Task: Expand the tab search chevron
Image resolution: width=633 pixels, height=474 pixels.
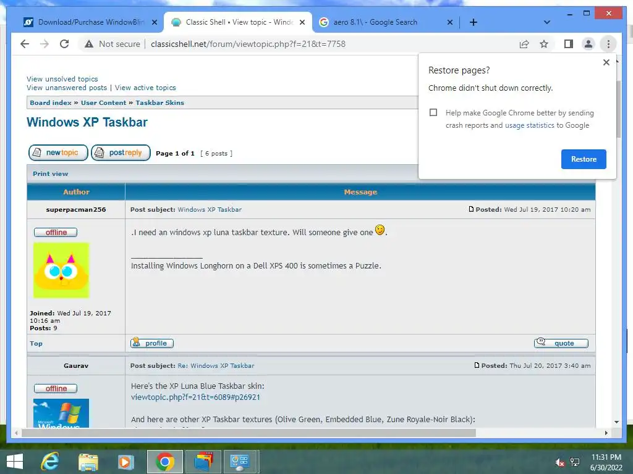Action: (x=547, y=22)
